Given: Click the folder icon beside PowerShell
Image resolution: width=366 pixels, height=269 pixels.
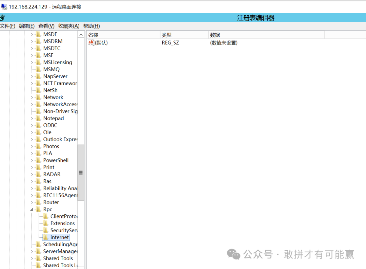Looking at the screenshot, I should 39,160.
